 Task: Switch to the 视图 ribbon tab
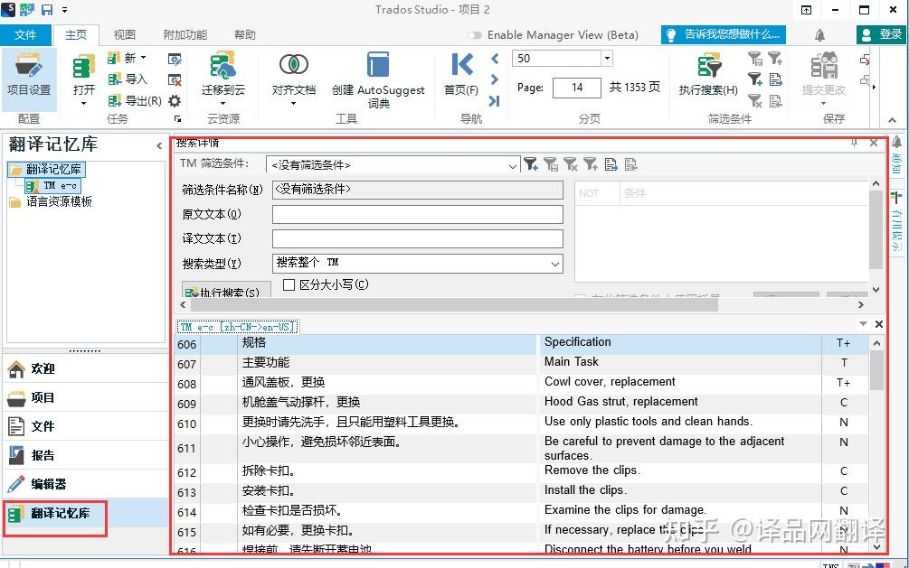pos(124,34)
